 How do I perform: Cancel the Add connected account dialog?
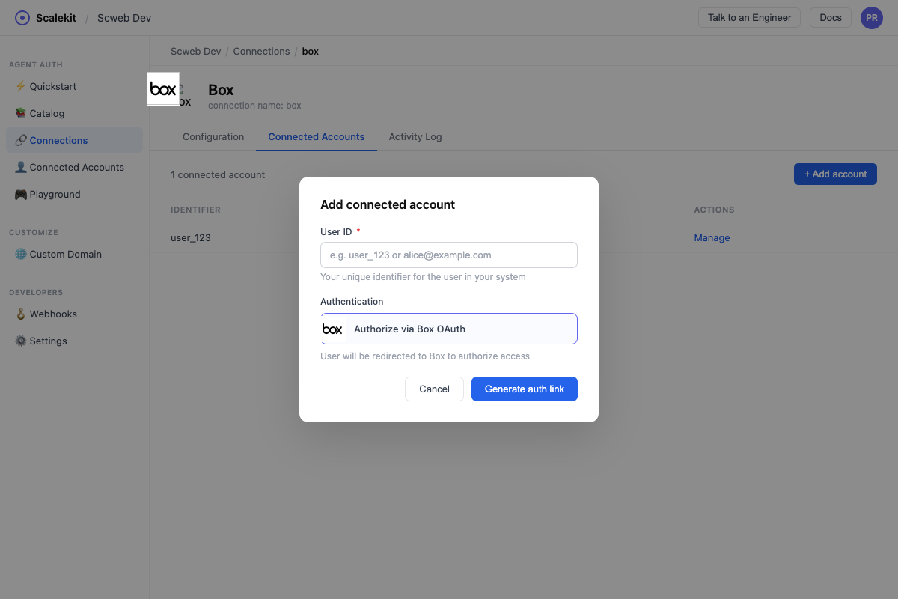(x=434, y=389)
